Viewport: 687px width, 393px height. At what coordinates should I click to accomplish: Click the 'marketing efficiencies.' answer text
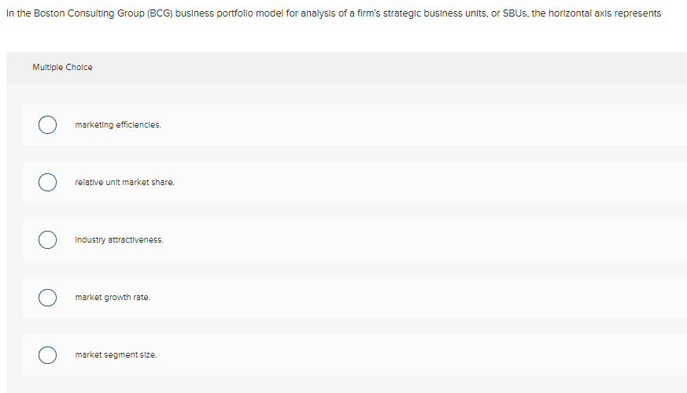pyautogui.click(x=118, y=125)
